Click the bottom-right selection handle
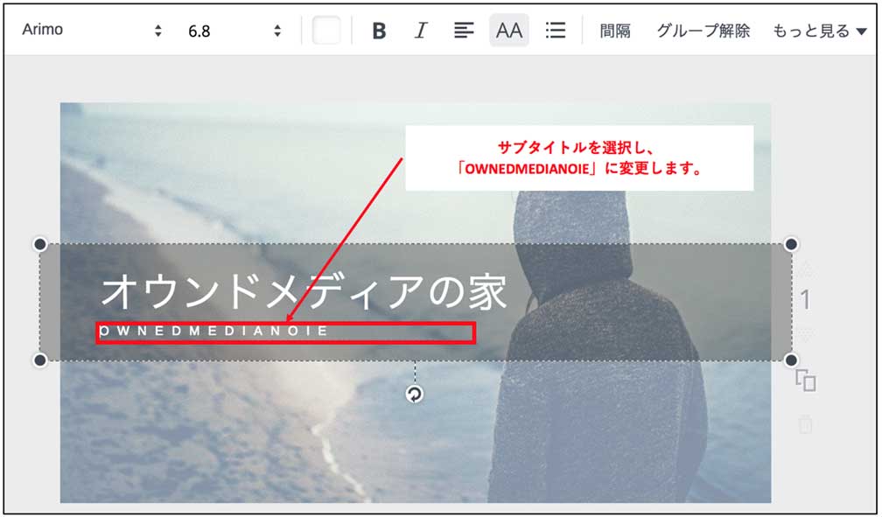 tap(791, 360)
